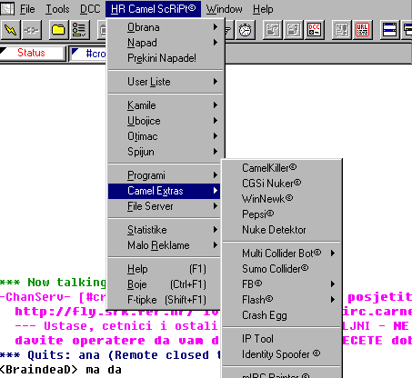Open Nuke Detektor from the submenu
The width and height of the screenshot is (412, 378).
(281, 230)
